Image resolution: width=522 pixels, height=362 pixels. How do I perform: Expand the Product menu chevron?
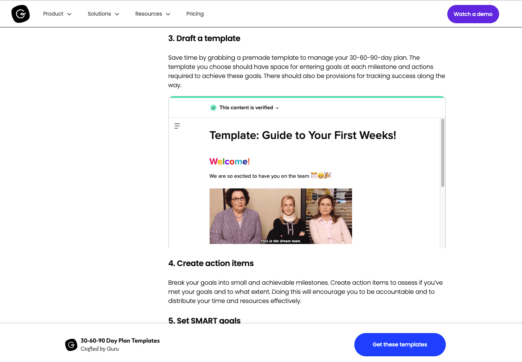pos(69,14)
